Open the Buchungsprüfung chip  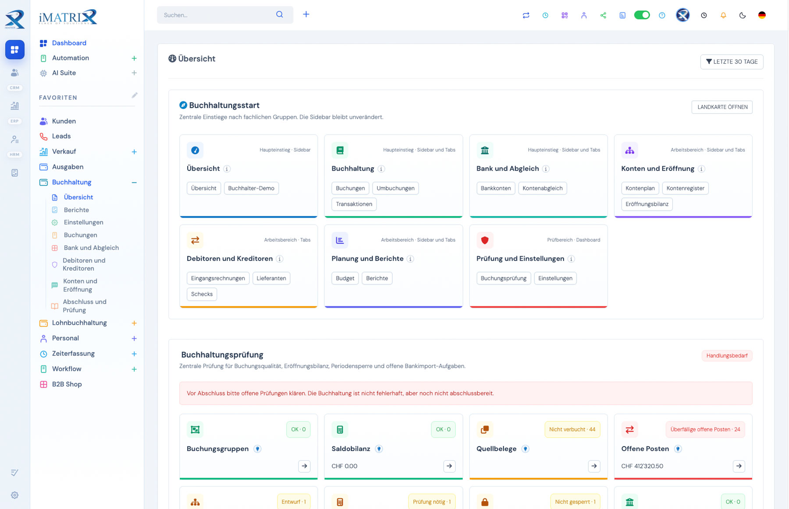click(504, 278)
